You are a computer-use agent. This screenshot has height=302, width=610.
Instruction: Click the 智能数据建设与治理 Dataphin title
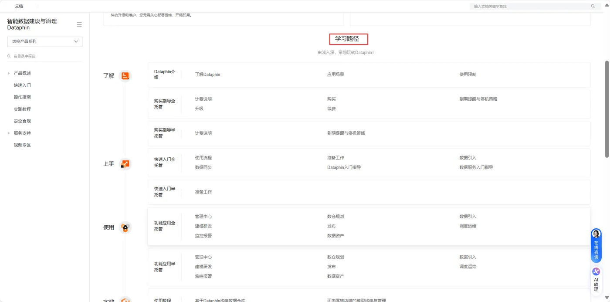[x=32, y=24]
